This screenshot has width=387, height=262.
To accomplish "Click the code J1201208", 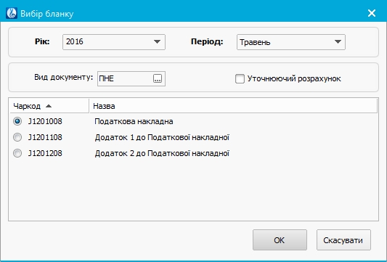I will (x=45, y=153).
